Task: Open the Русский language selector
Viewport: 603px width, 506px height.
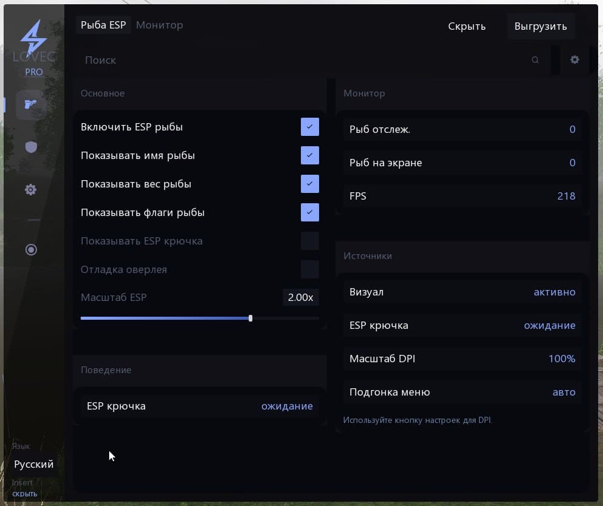Action: (x=34, y=464)
